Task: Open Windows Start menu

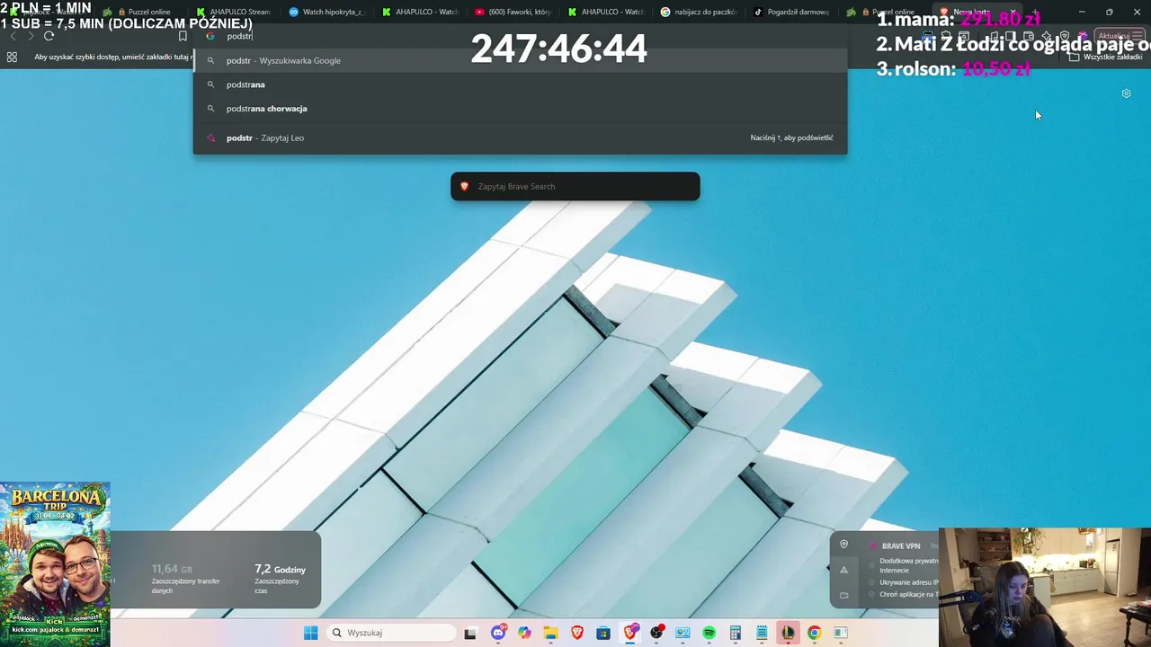Action: tap(310, 633)
